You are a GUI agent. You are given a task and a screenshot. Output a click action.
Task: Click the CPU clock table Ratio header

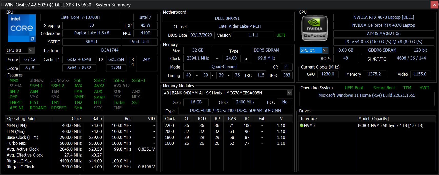pyautogui.click(x=93, y=119)
